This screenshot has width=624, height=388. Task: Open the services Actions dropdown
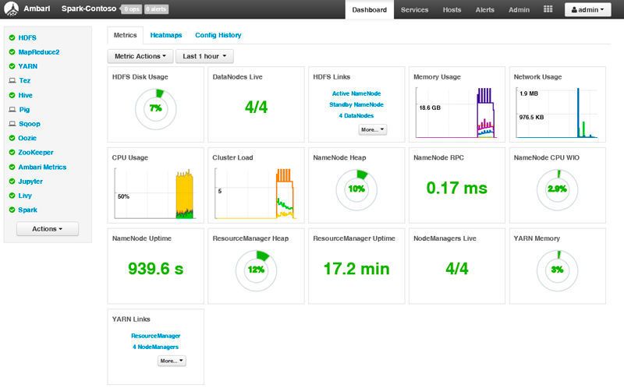click(48, 228)
